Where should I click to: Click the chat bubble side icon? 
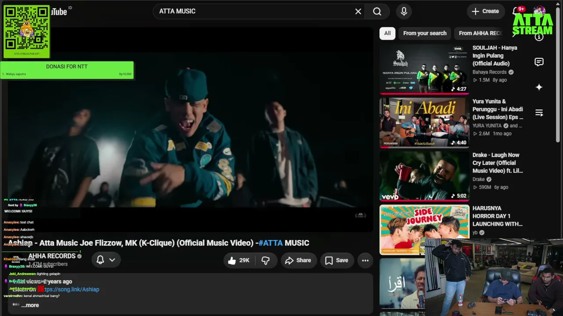(539, 62)
